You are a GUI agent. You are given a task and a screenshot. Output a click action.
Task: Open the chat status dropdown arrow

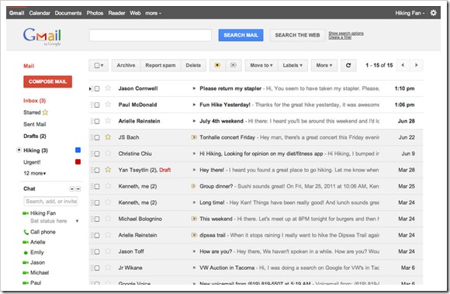[x=77, y=221]
